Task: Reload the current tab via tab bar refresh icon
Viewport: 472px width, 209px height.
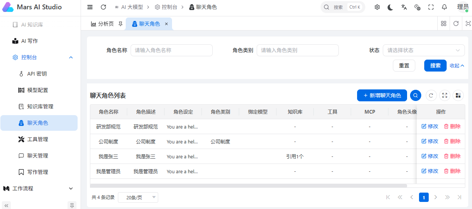Action: (x=456, y=23)
